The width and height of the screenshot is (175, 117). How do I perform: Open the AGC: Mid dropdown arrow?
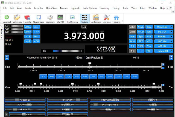171,41
